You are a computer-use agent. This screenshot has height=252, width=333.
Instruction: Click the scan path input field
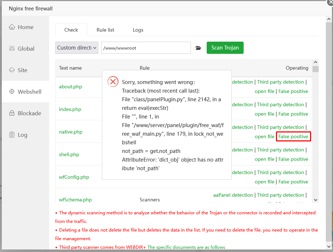coord(146,48)
